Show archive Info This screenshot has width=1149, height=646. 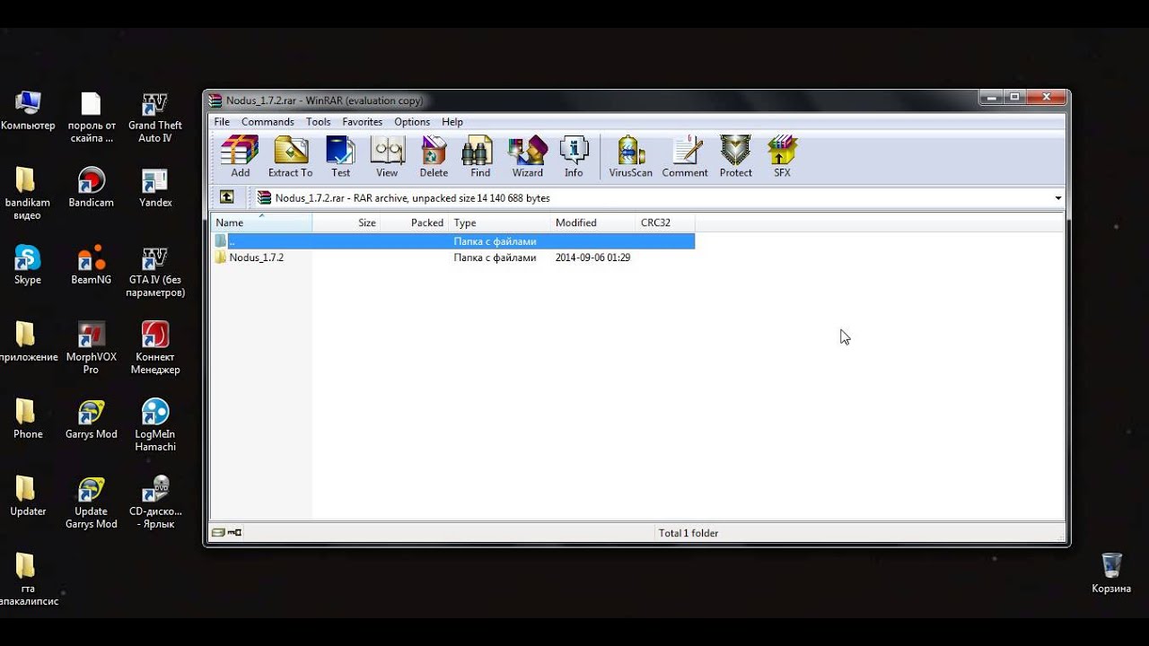pos(574,157)
